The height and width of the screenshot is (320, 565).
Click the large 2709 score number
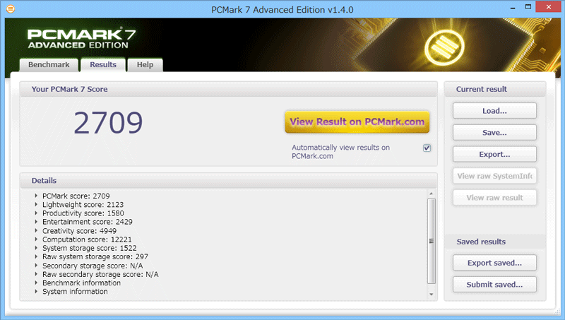(109, 123)
